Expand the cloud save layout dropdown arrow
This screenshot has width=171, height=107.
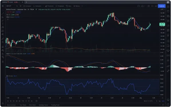pos(146,6)
